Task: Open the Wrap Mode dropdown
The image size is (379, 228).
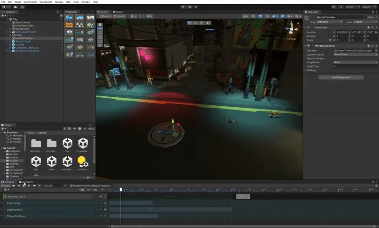Action: tap(354, 62)
